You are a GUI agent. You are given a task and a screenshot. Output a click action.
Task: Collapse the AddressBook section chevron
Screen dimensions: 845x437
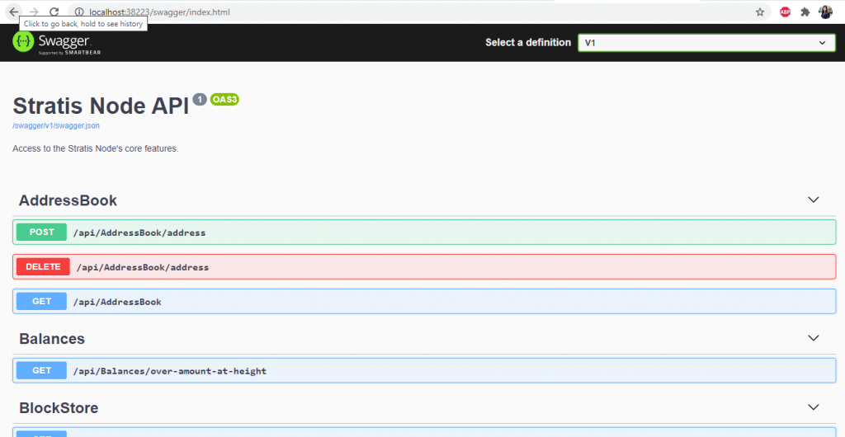[x=814, y=200]
